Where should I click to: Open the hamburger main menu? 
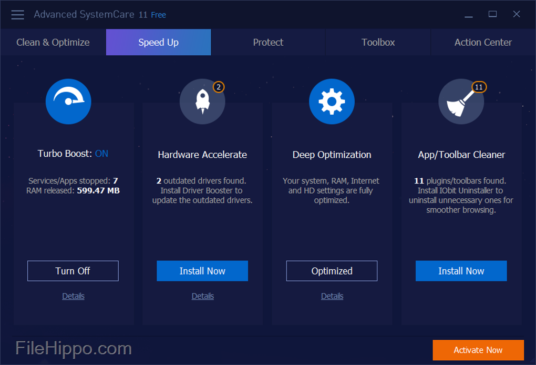click(17, 15)
